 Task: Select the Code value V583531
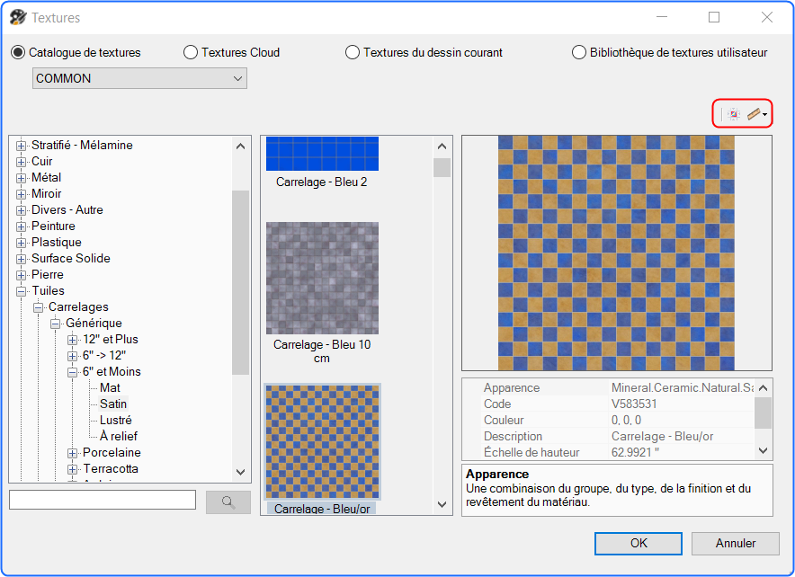click(x=634, y=404)
